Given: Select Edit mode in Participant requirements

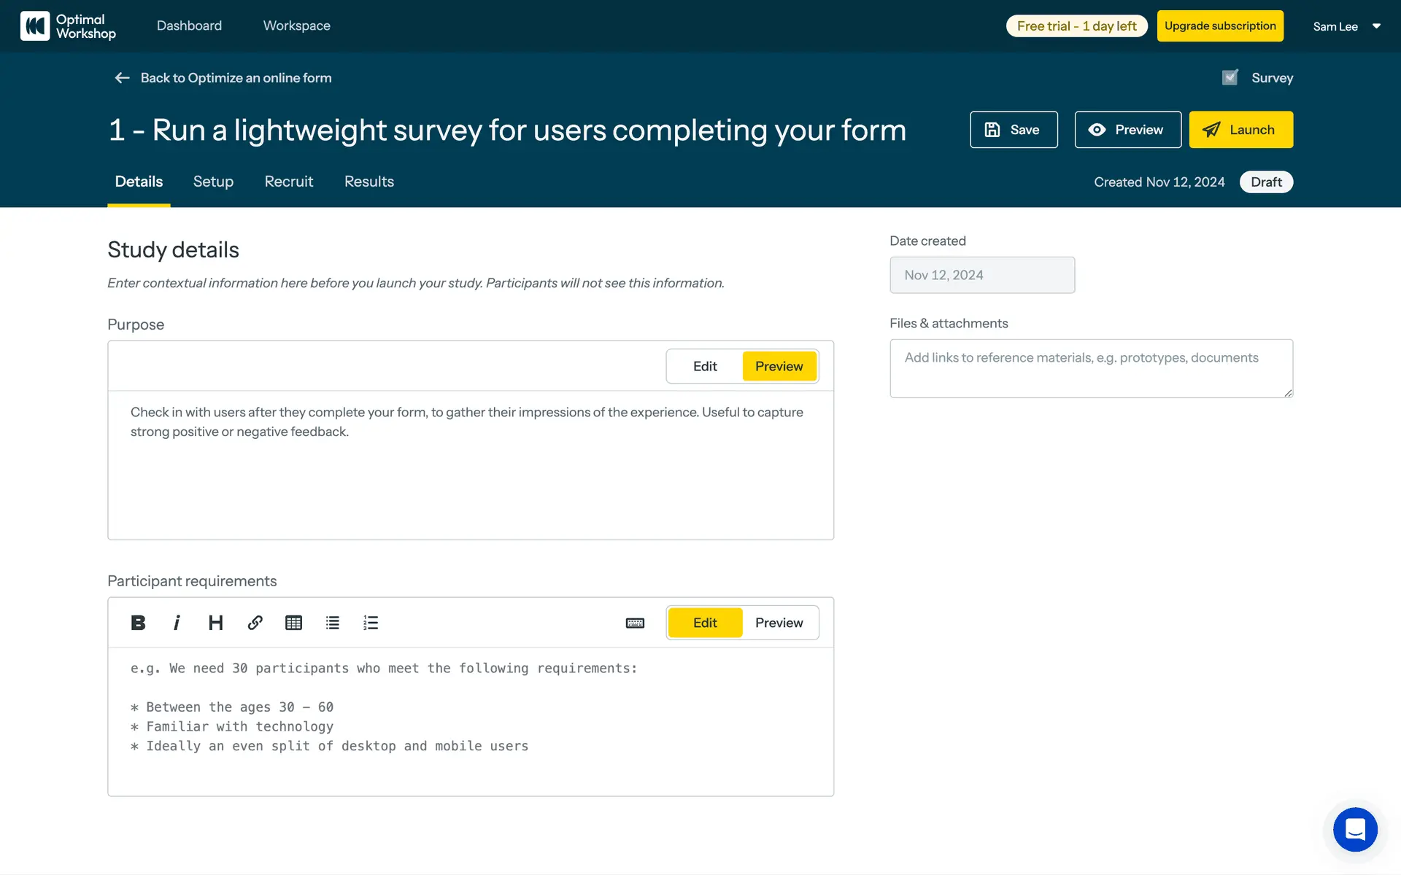Looking at the screenshot, I should pyautogui.click(x=705, y=623).
